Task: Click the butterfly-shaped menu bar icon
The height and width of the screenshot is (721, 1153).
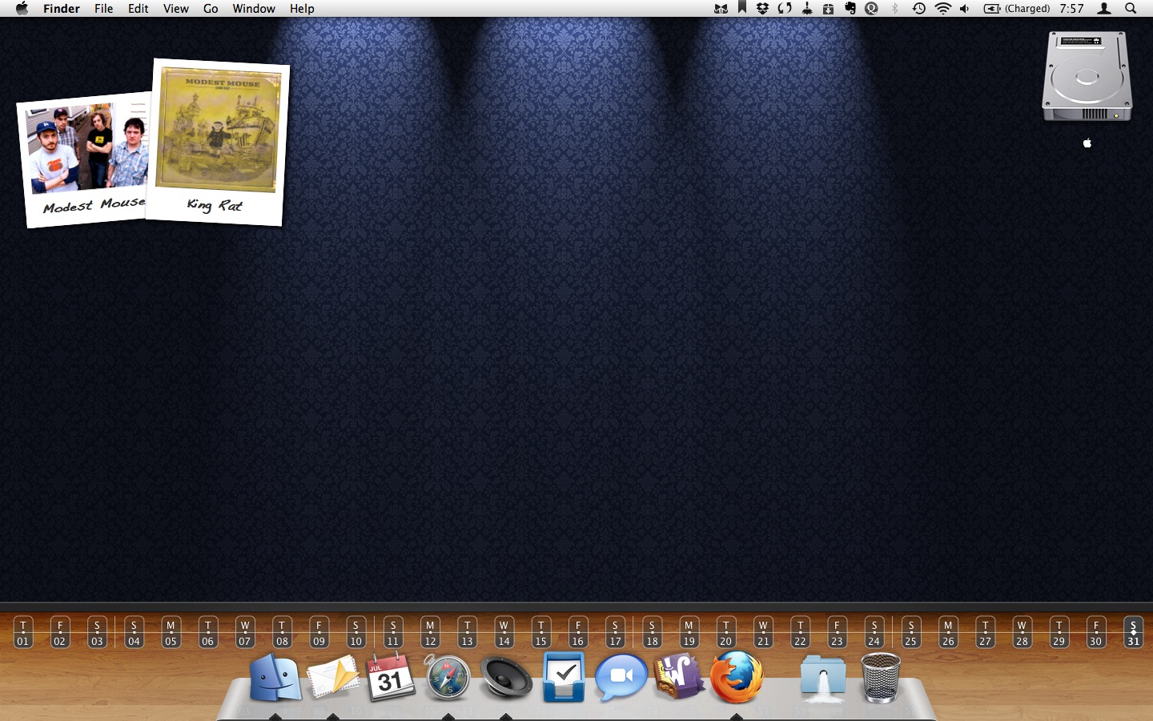Action: click(721, 9)
